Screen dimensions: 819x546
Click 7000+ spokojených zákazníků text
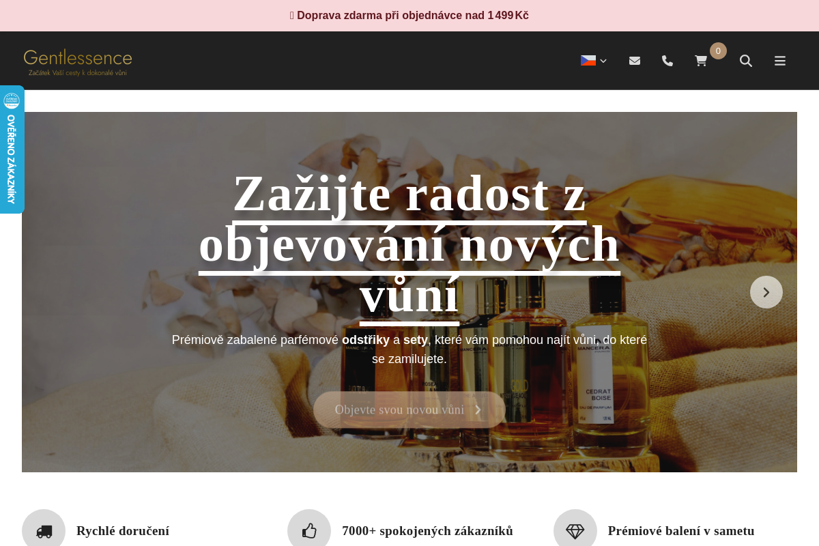point(427,531)
